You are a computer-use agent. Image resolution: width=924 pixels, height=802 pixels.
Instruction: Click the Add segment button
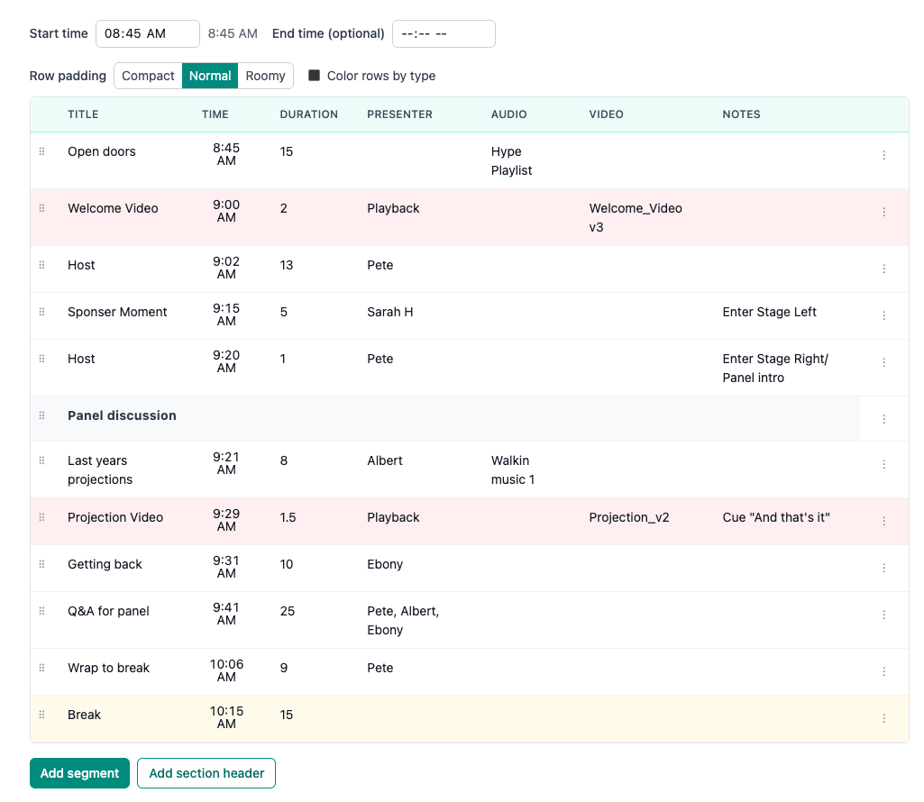coord(79,773)
